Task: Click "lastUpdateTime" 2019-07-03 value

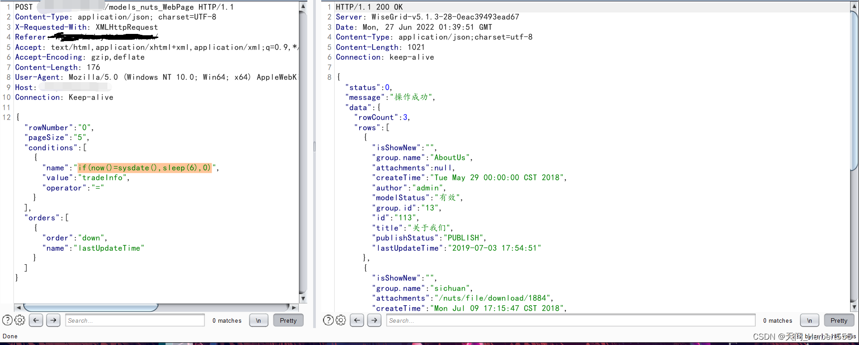Action: point(494,248)
